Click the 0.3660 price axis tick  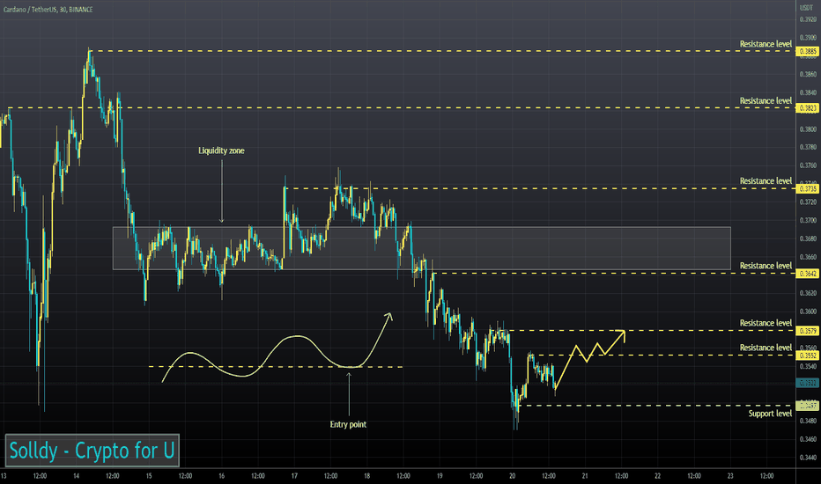808,257
